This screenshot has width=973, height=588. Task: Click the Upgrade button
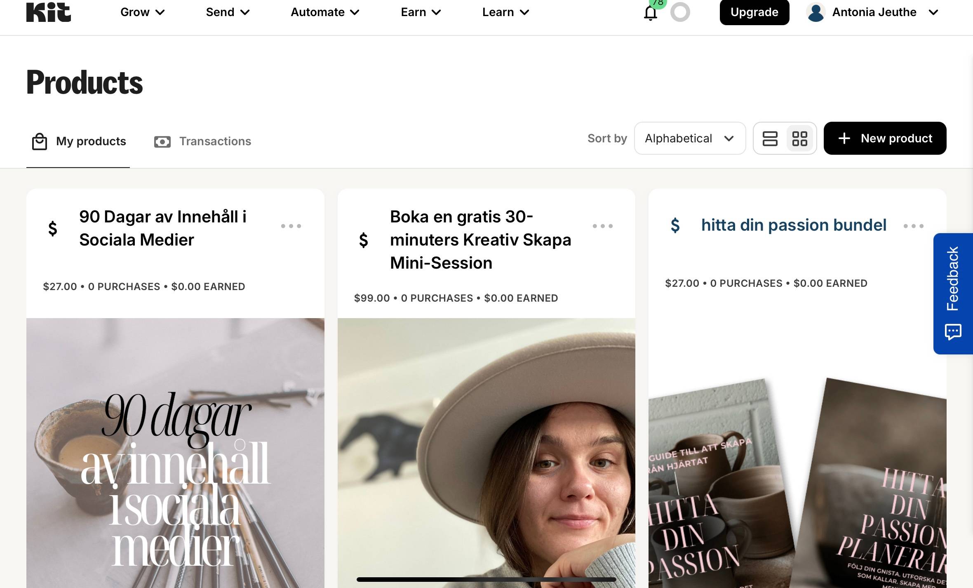[754, 12]
